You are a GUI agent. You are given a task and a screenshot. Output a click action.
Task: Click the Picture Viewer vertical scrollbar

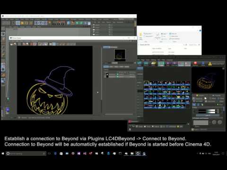pyautogui.click(x=101, y=73)
